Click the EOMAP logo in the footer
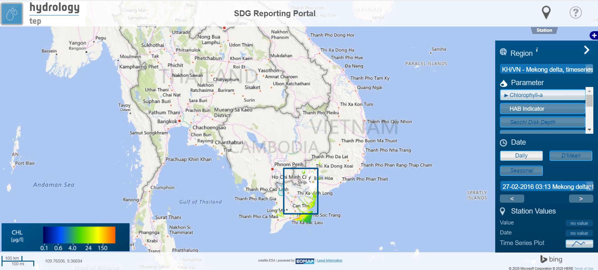Image resolution: width=598 pixels, height=270 pixels. pos(305,261)
